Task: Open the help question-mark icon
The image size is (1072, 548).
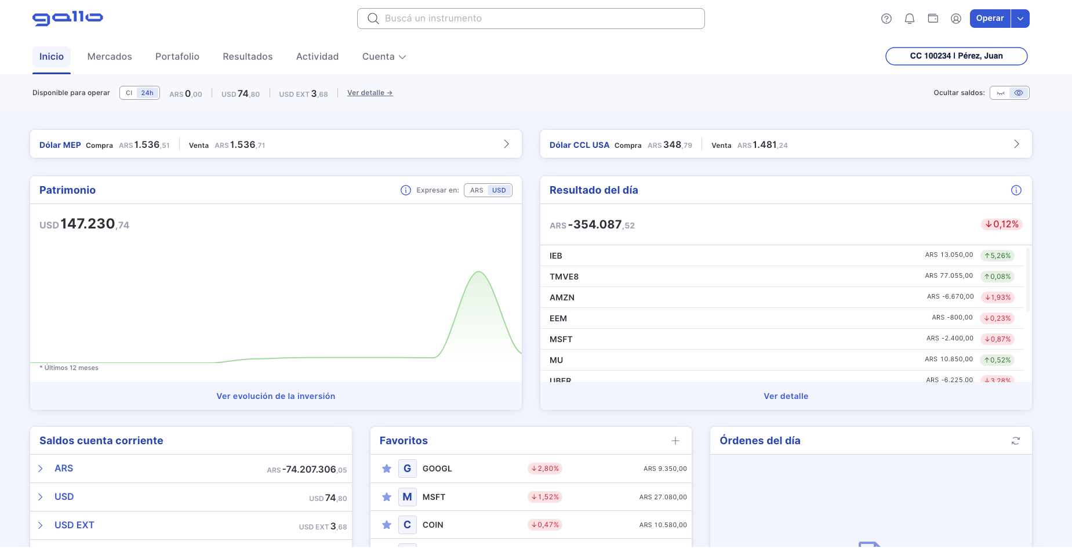Action: click(886, 19)
